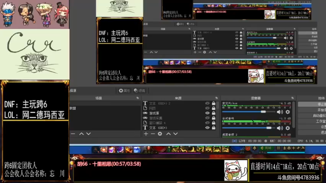Show the 游戏采集 source via eye icon
326x183 pixels.
click(x=207, y=118)
